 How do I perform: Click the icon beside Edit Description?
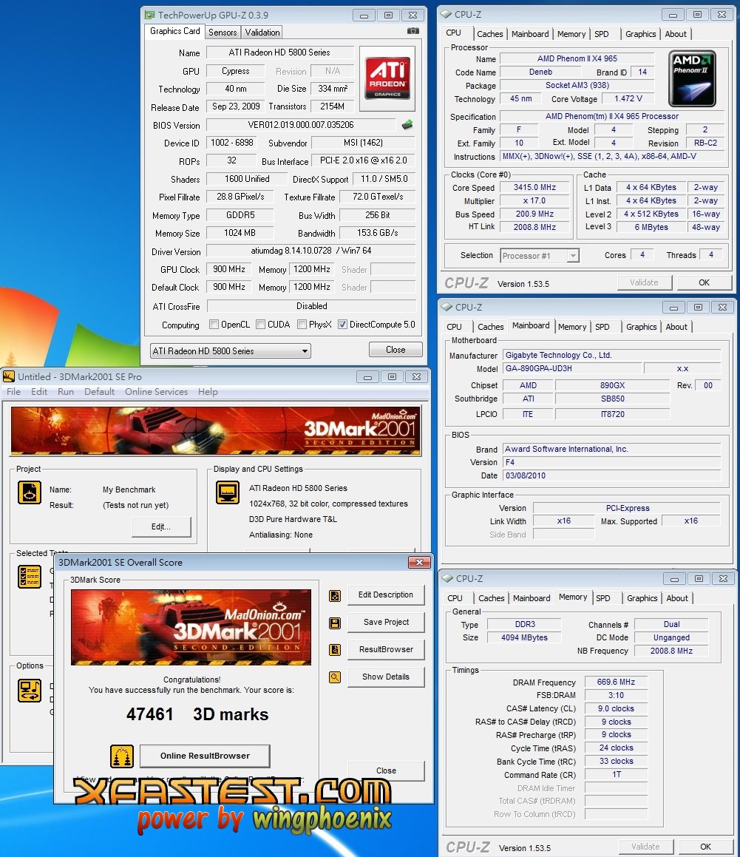point(335,595)
